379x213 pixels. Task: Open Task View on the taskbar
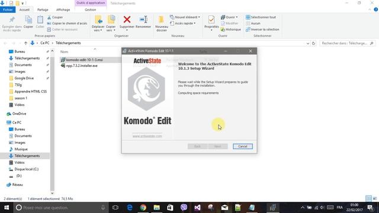click(115, 208)
